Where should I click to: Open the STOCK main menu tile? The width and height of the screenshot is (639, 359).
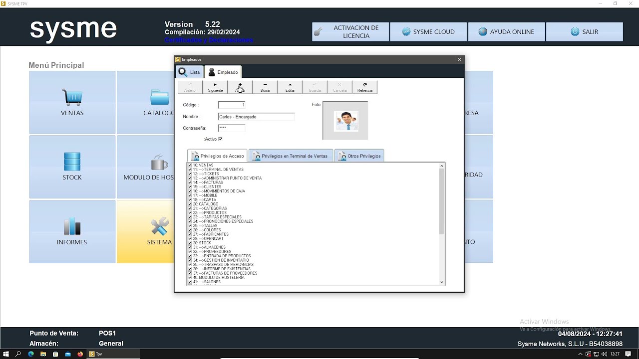72,167
